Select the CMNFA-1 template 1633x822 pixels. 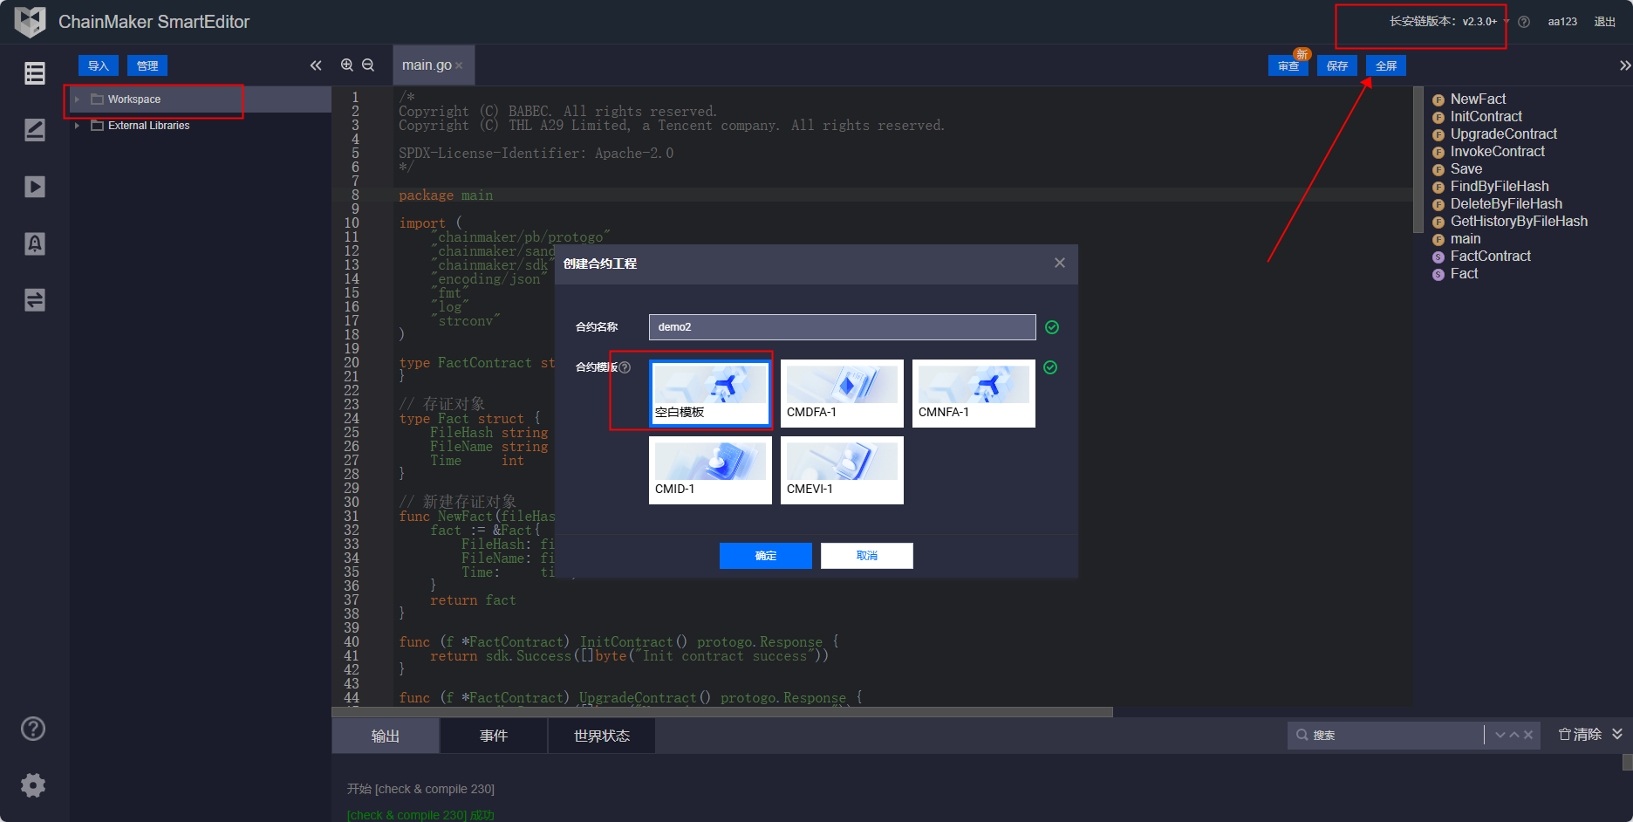[x=974, y=394]
